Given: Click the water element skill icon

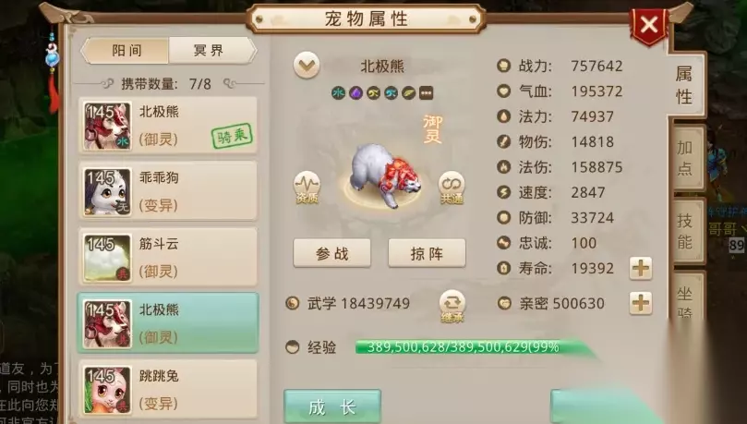Looking at the screenshot, I should (x=338, y=93).
